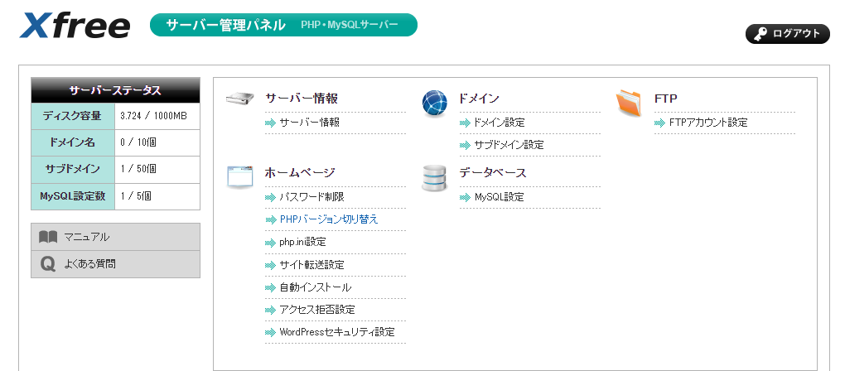Viewport: 845px width, 371px height.
Task: Go to サイト転送設定
Action: pos(311,265)
